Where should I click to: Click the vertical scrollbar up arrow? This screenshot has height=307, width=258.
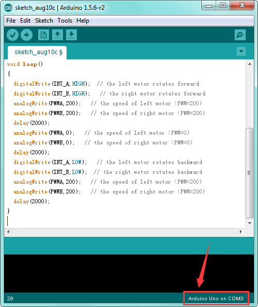click(x=250, y=64)
